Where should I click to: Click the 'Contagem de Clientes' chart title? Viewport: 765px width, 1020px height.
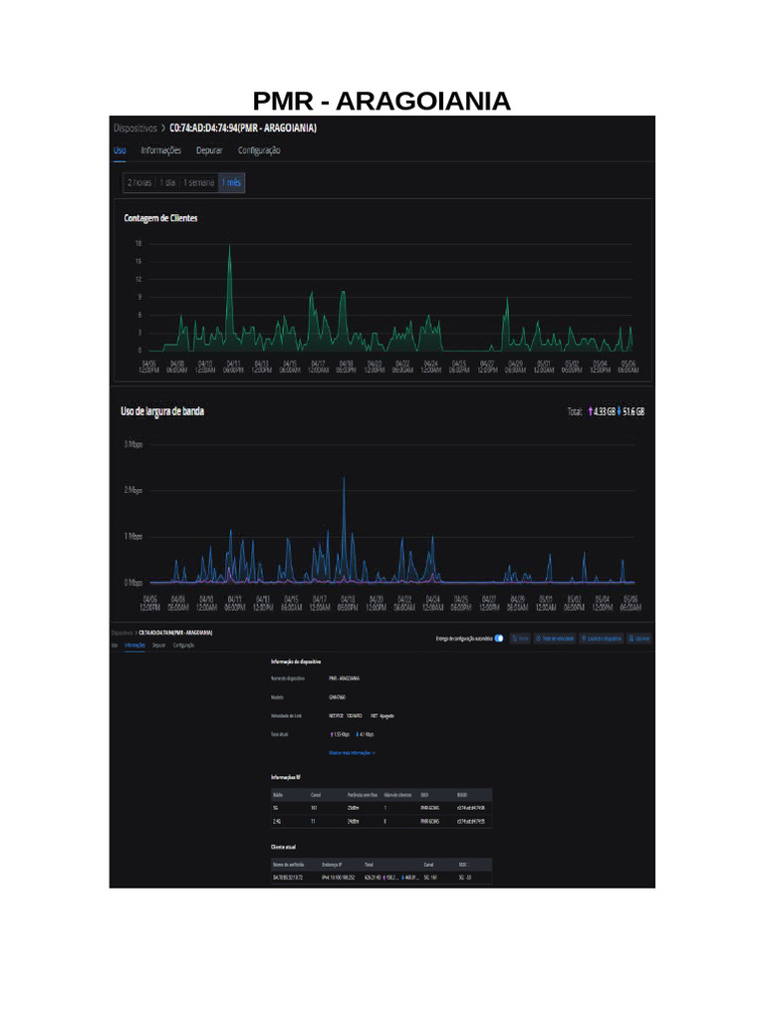160,218
